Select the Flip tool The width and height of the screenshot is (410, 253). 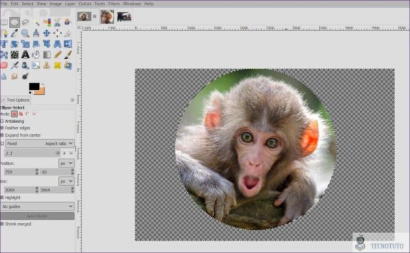coord(68,44)
